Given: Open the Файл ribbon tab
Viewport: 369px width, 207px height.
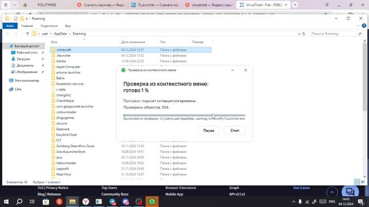Looking at the screenshot, I should [x=10, y=26].
